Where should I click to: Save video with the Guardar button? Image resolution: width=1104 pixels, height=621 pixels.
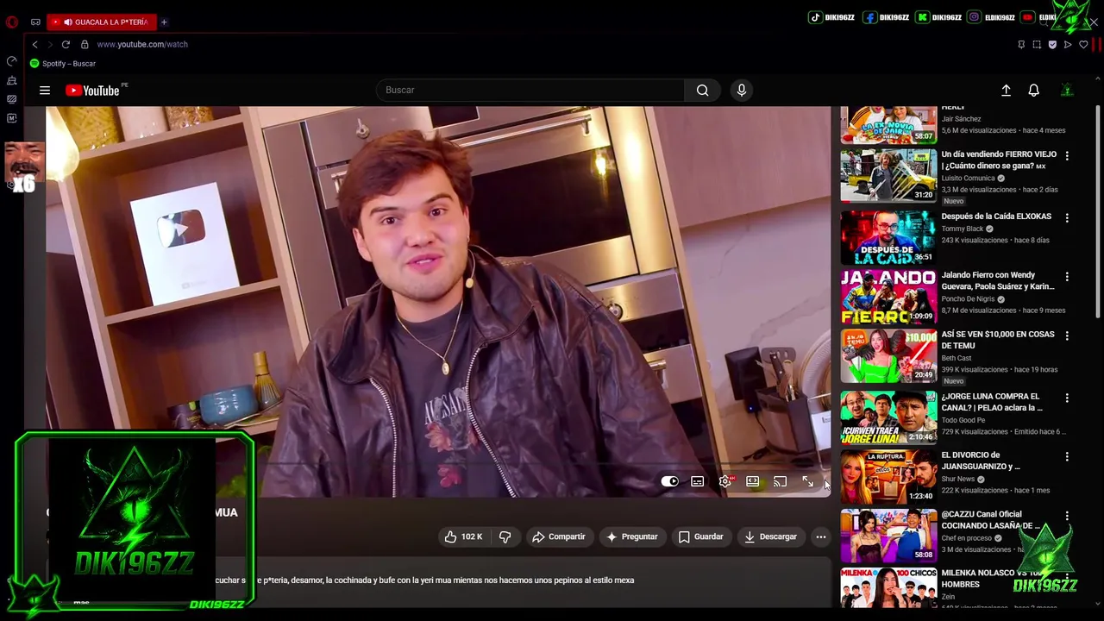(700, 536)
